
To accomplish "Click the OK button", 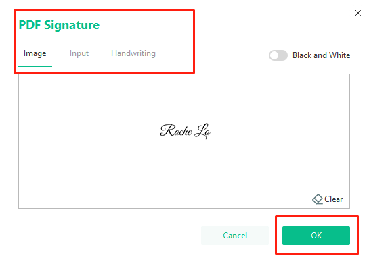I will tap(316, 236).
